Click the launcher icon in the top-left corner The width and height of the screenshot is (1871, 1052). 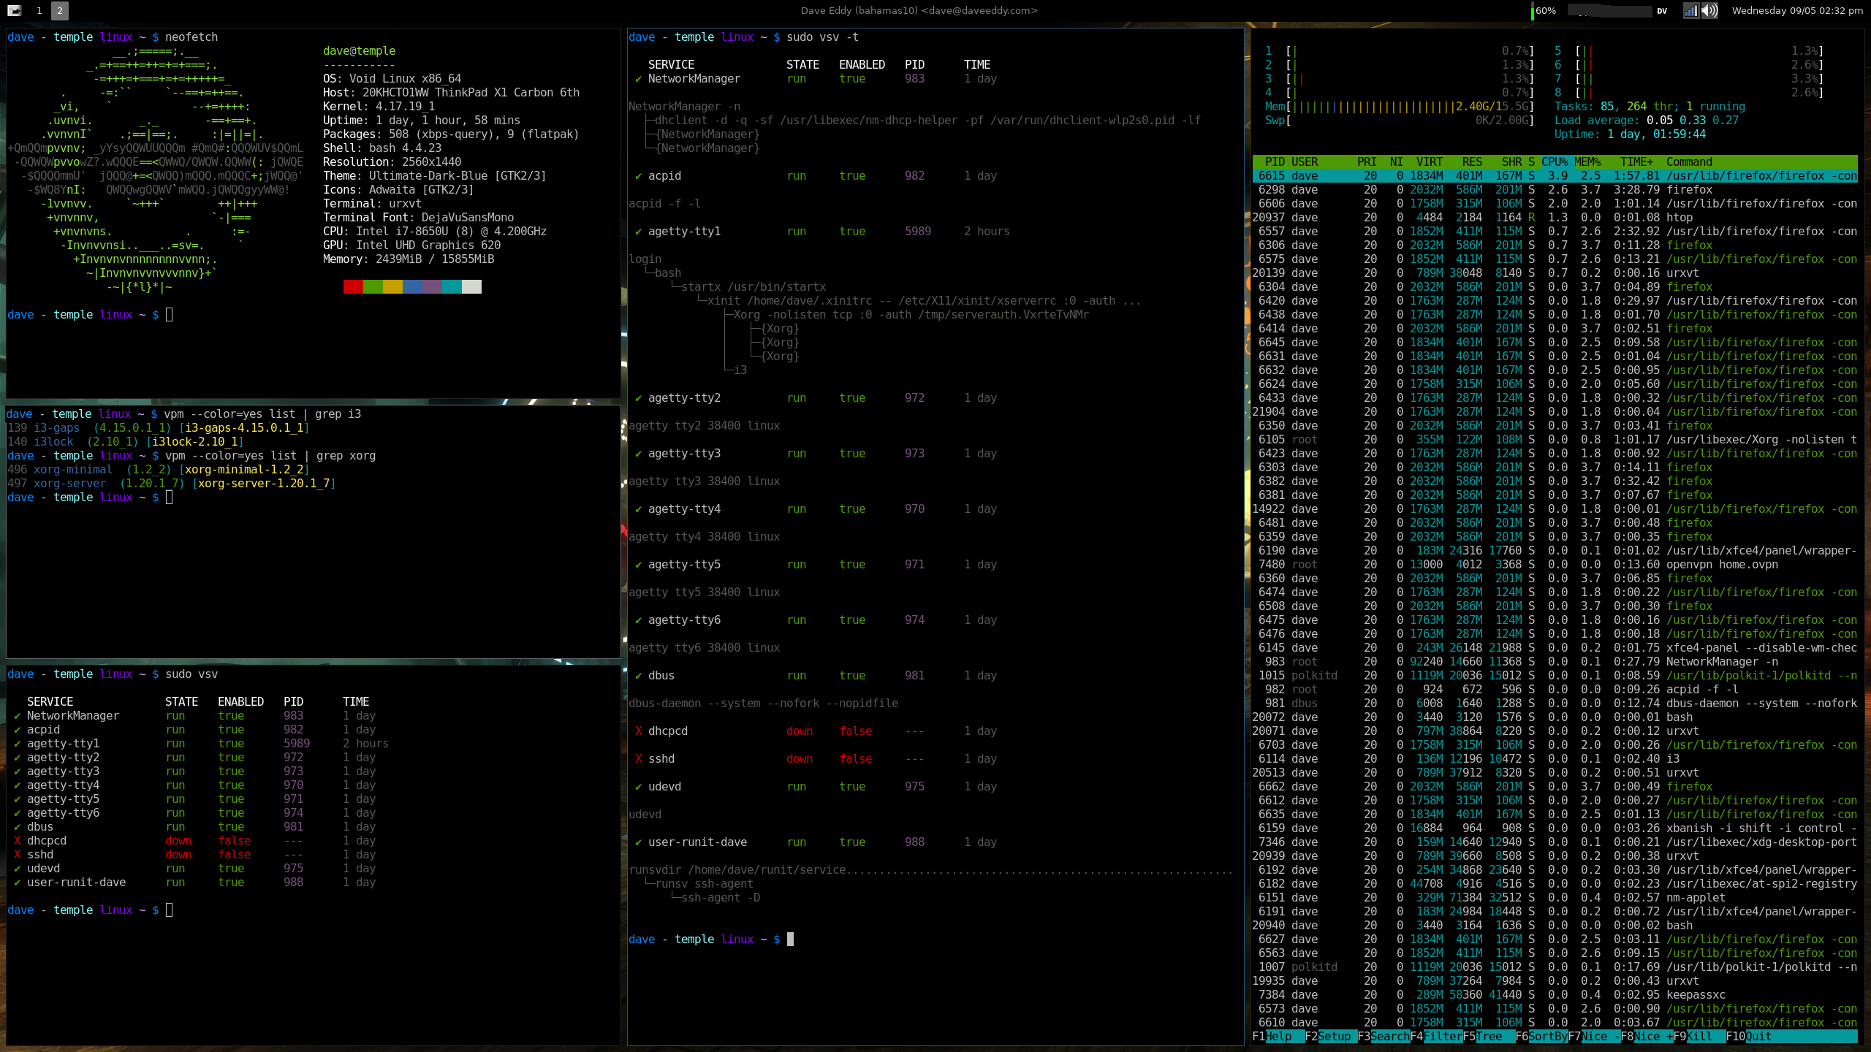click(x=13, y=11)
